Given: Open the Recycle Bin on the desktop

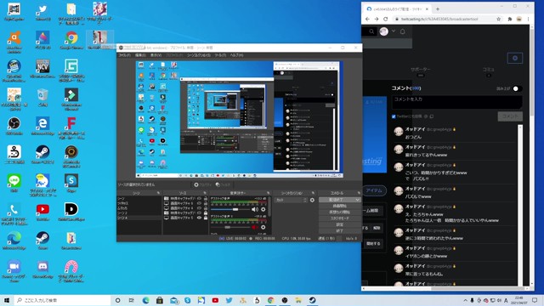Looking at the screenshot, I should click(x=42, y=97).
